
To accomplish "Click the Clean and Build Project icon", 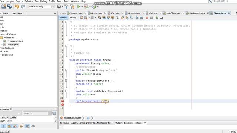I will 72,7.
